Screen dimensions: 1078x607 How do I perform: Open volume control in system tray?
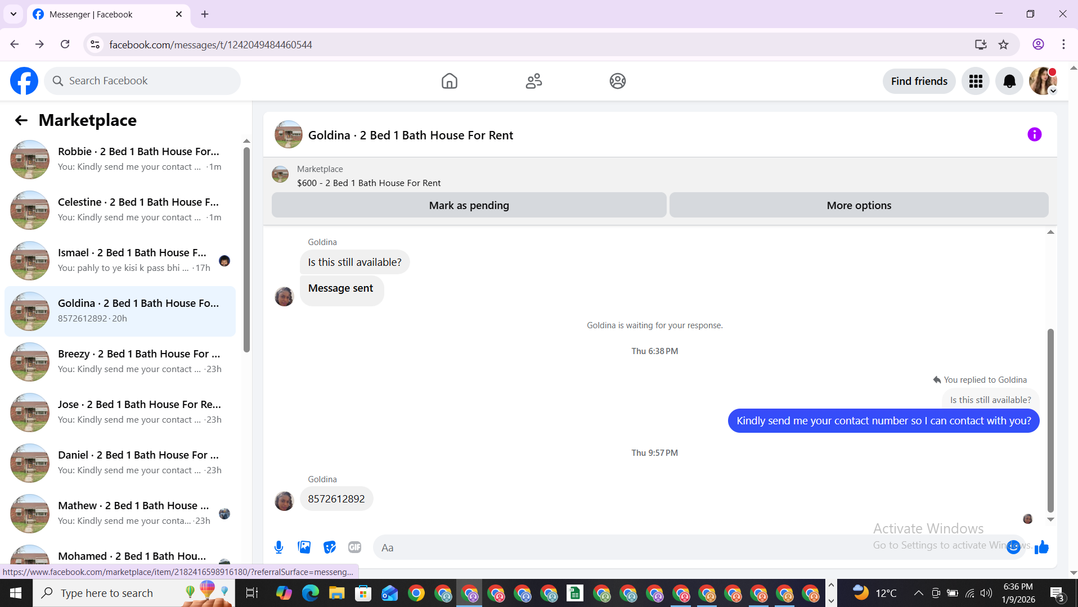[x=986, y=593]
